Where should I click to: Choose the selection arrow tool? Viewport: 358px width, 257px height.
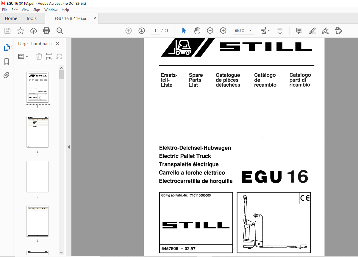click(x=184, y=31)
